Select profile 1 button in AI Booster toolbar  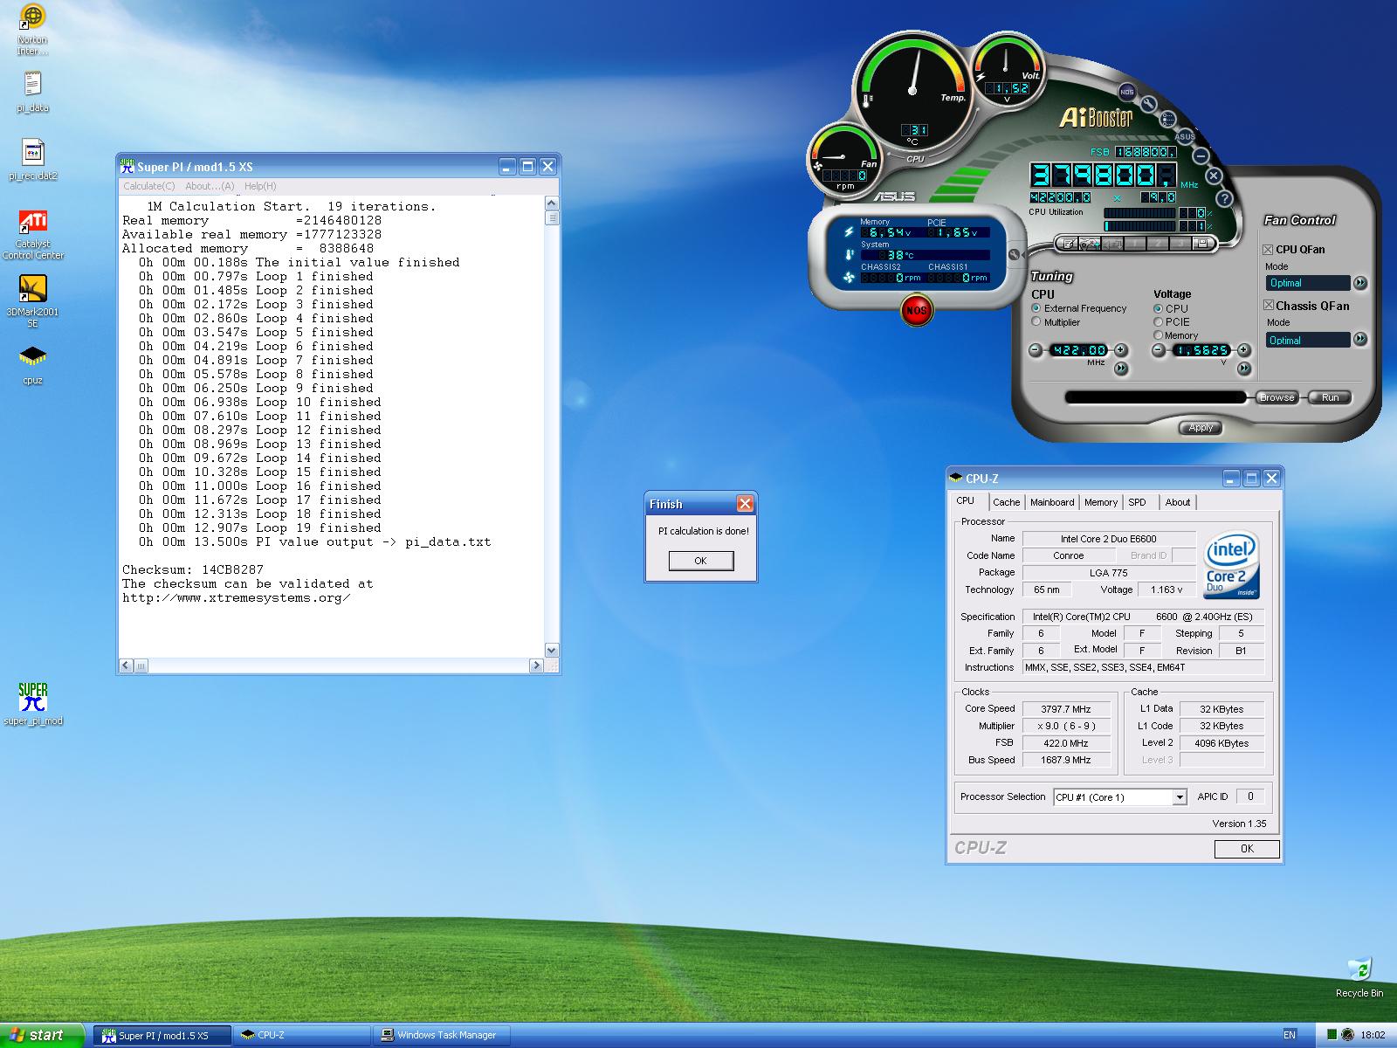[x=1135, y=244]
